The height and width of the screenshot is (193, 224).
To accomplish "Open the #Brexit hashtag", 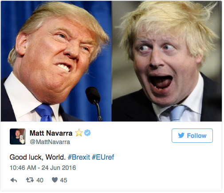I will click(79, 157).
